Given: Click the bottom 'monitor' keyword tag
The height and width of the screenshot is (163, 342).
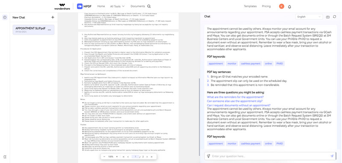Looking at the screenshot, I should click(232, 144).
